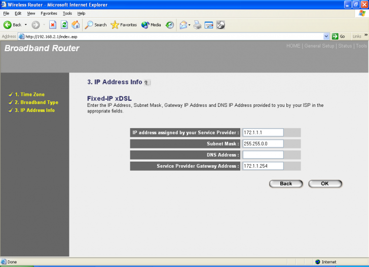
Task: Select the Broadband Type step in sidebar
Action: [x=36, y=102]
